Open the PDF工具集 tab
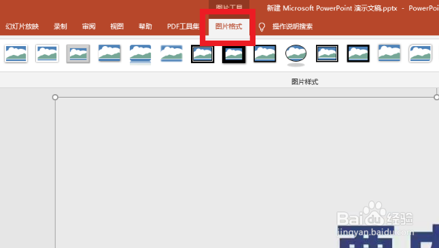Image resolution: width=439 pixels, height=248 pixels. click(x=183, y=26)
